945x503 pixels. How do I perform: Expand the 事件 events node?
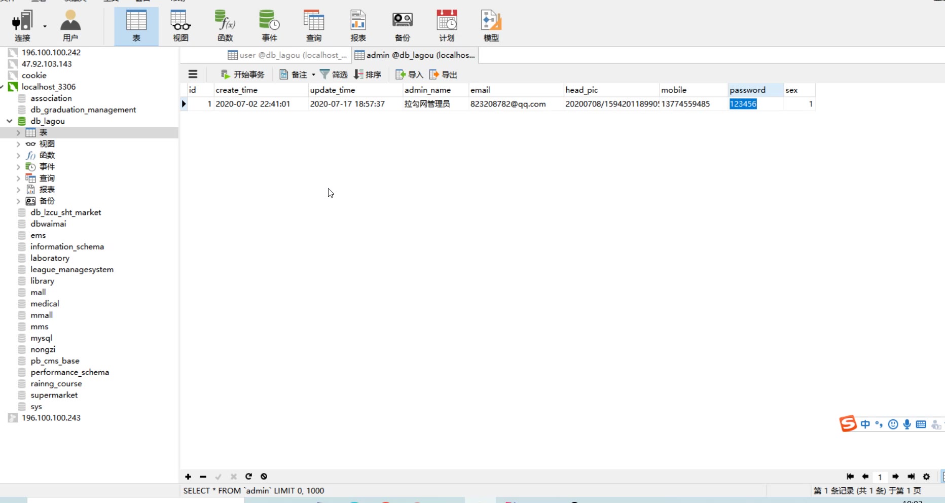pos(18,167)
